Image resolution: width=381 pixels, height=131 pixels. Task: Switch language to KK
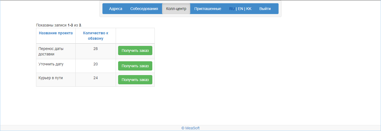point(249,9)
